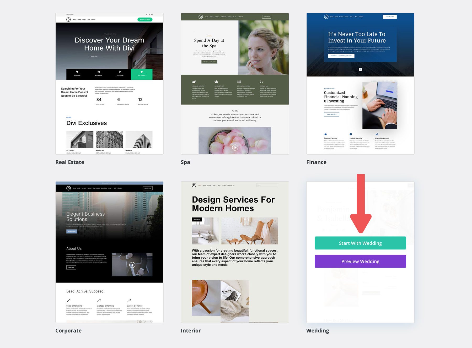
Task: Click the house icon labeled Rent A Home
Action: point(98,72)
